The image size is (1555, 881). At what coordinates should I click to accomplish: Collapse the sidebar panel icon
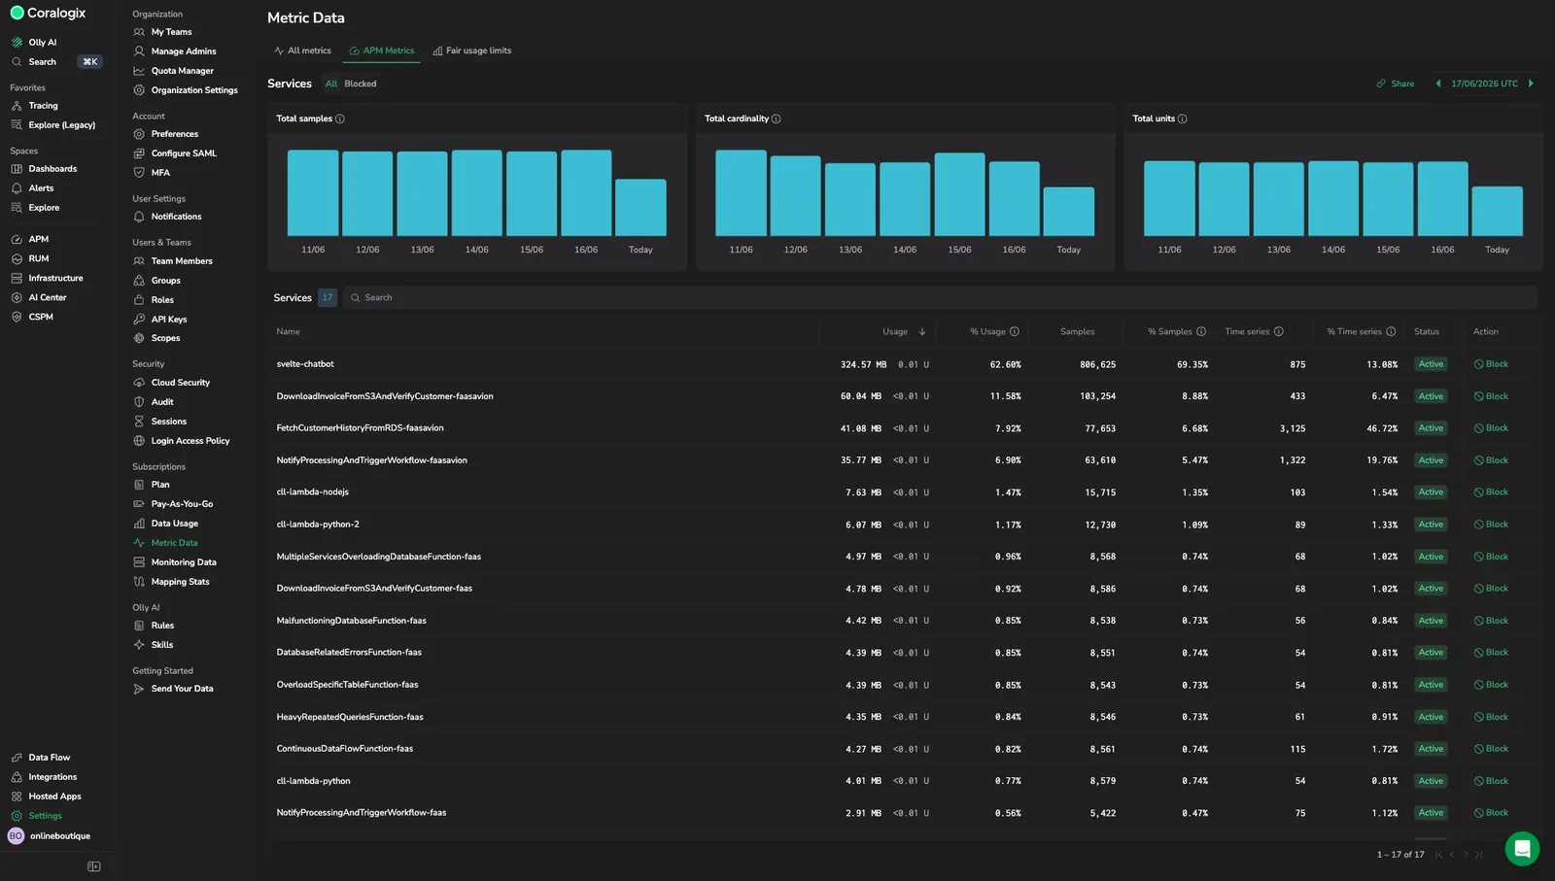coord(94,866)
